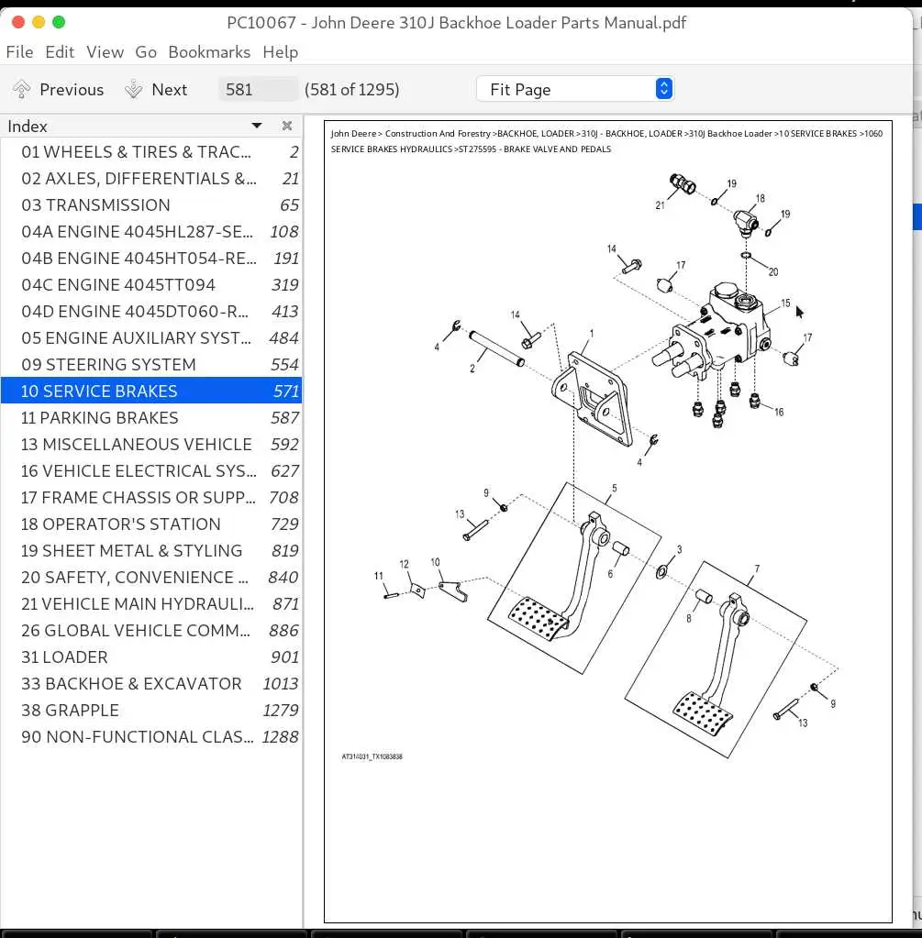
Task: Select 11 PARKING BRAKES index entry
Action: tap(151, 418)
